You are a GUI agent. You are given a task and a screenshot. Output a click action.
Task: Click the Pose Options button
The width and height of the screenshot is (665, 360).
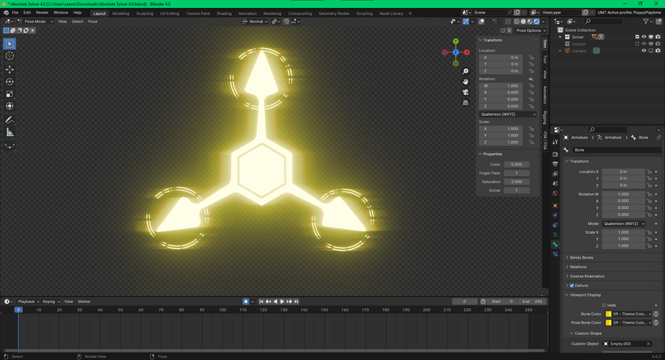pyautogui.click(x=531, y=30)
